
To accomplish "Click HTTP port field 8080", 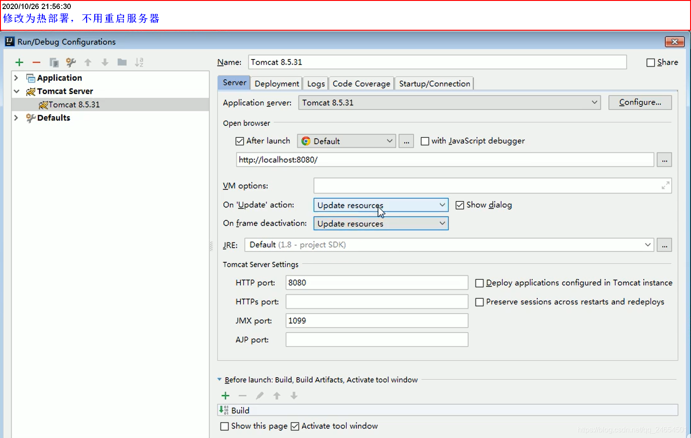I will 377,283.
